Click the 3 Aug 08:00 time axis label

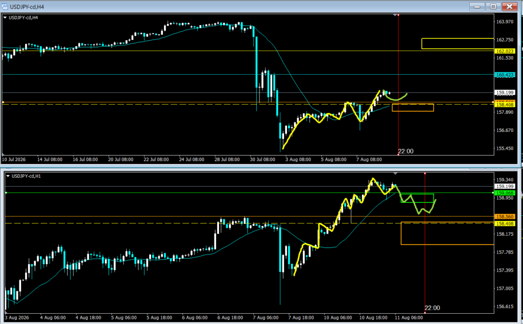tap(298, 159)
